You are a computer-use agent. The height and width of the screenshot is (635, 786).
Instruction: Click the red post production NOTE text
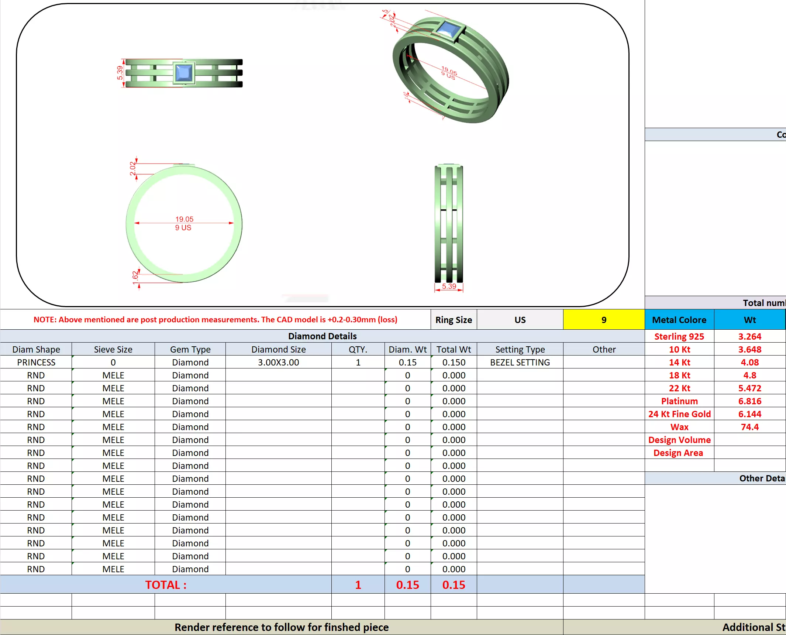215,319
